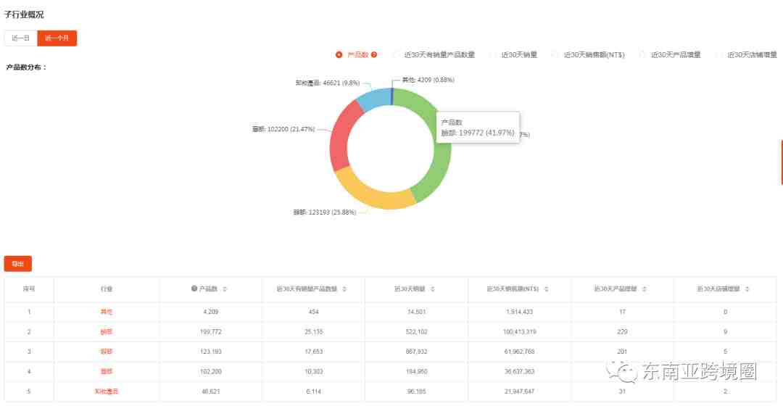Open the 其他 industry link in row 1
Screen dimensions: 783x406
pos(107,312)
